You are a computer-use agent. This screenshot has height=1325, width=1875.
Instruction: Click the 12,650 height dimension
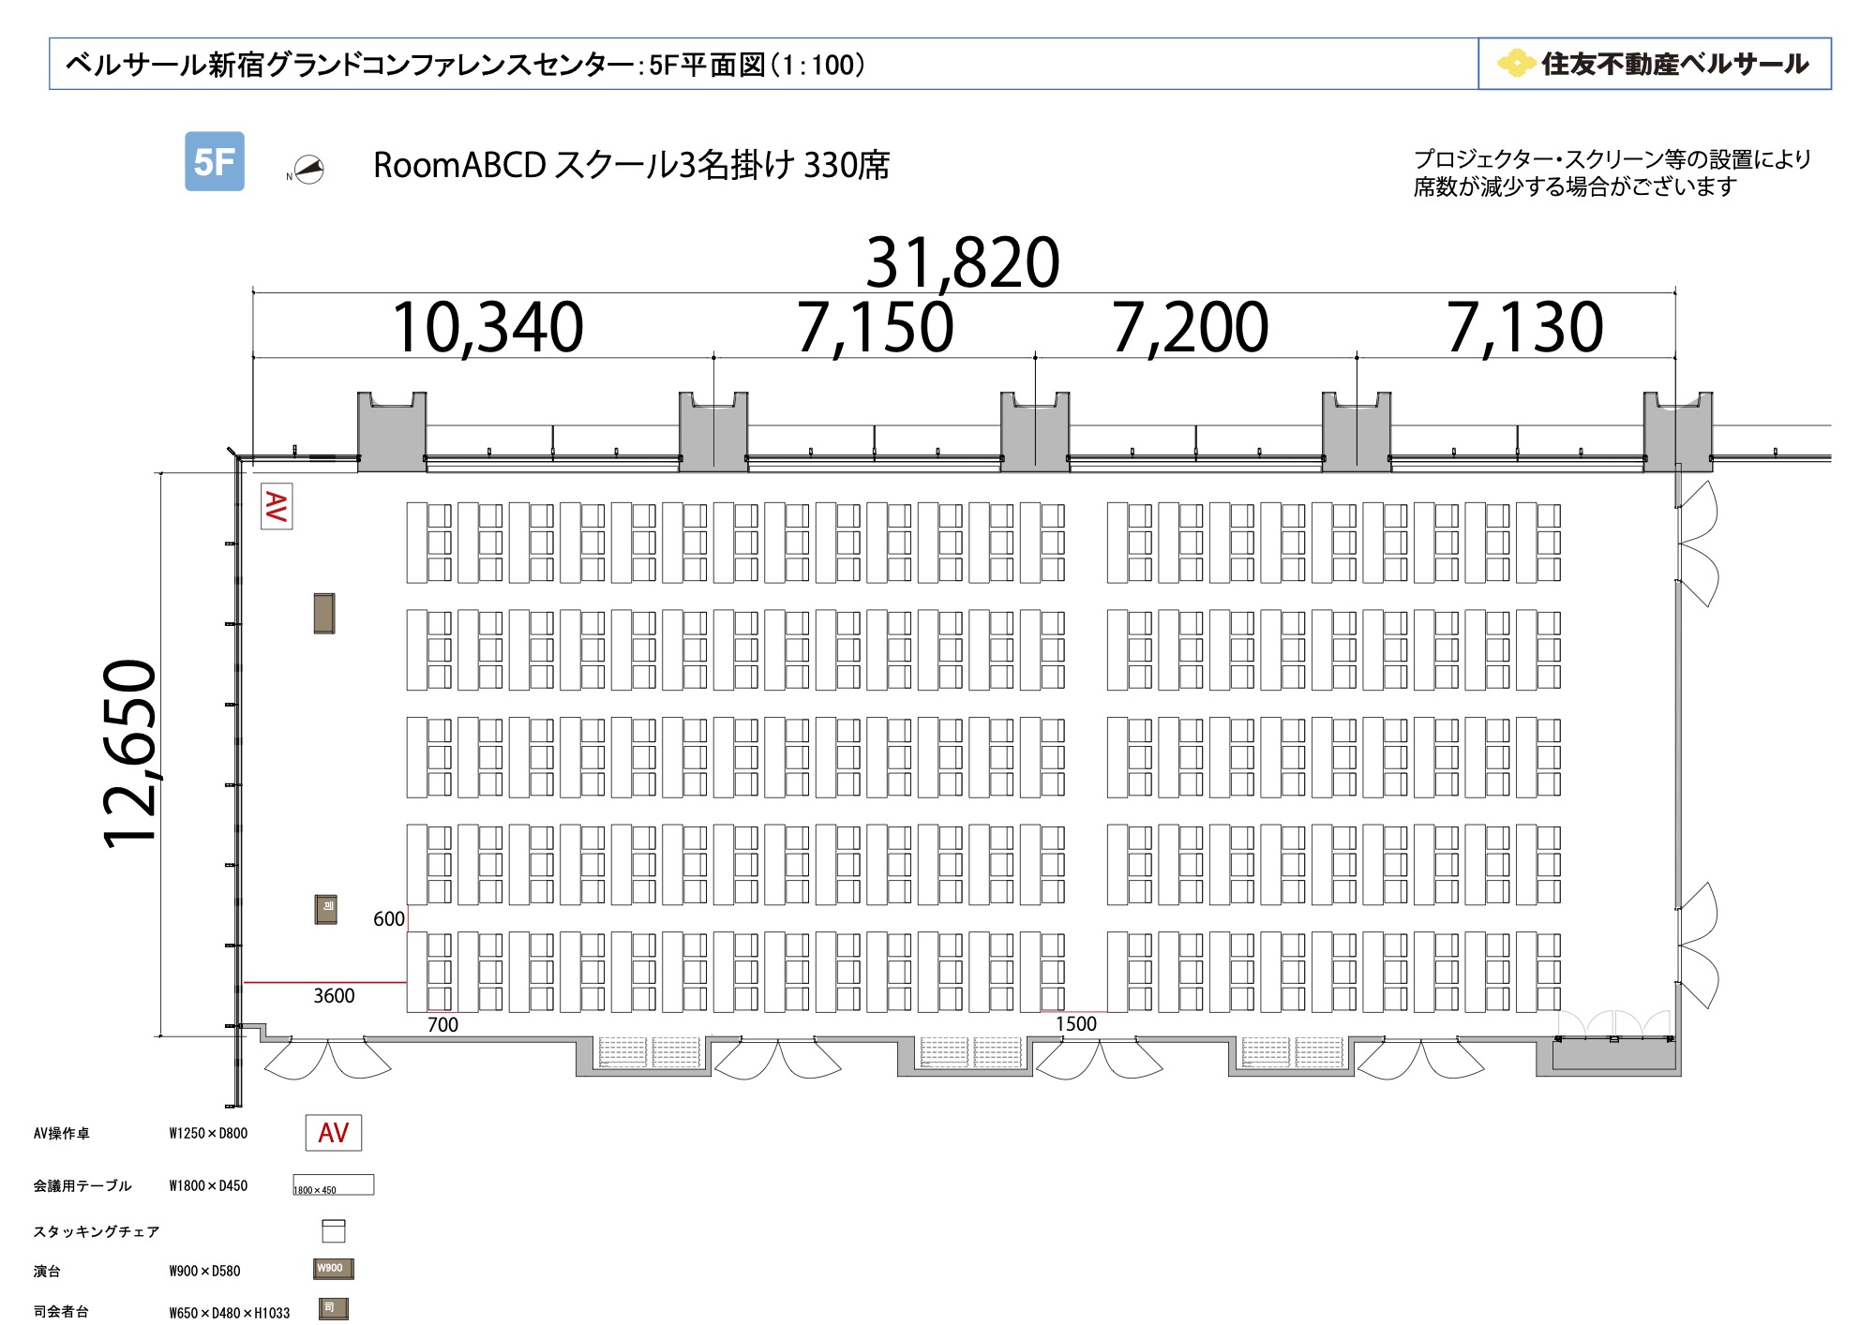point(131,754)
